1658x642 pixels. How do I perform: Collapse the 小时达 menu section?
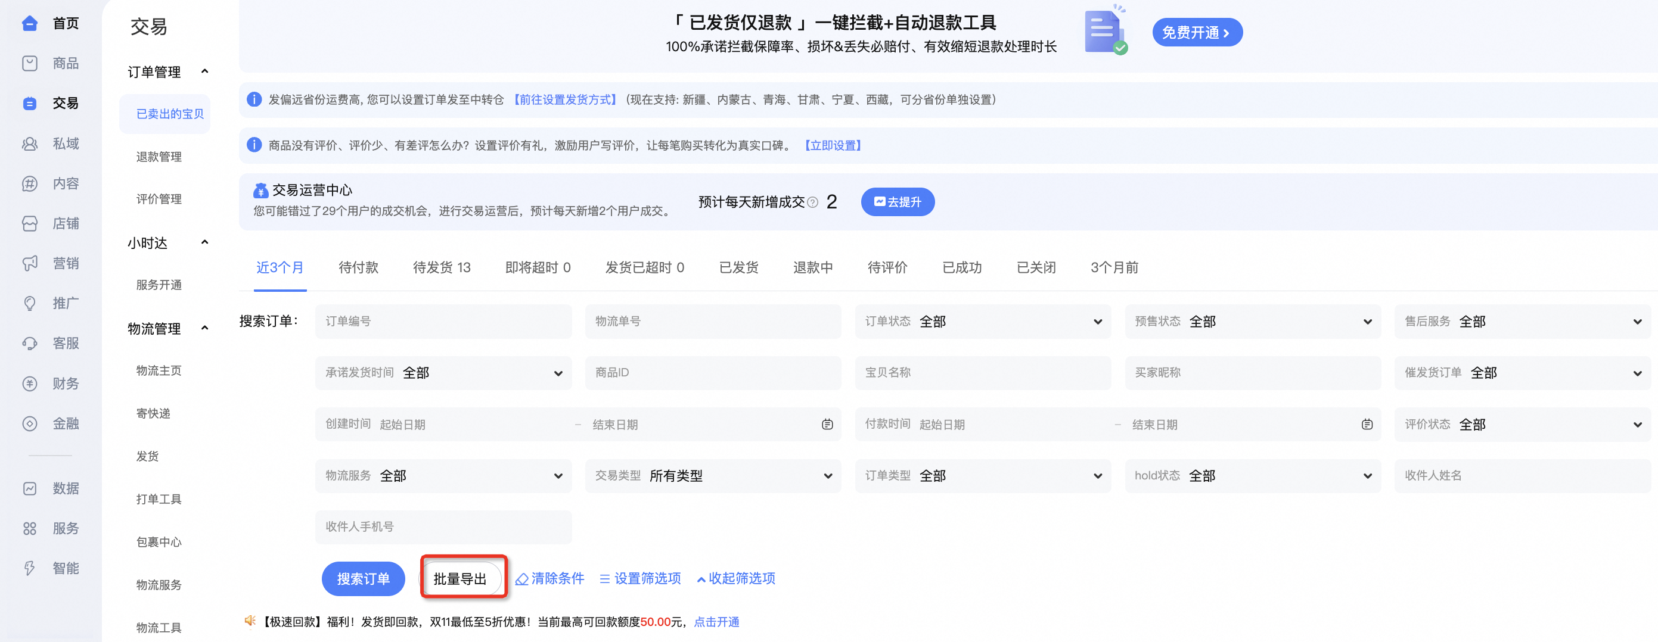(204, 242)
